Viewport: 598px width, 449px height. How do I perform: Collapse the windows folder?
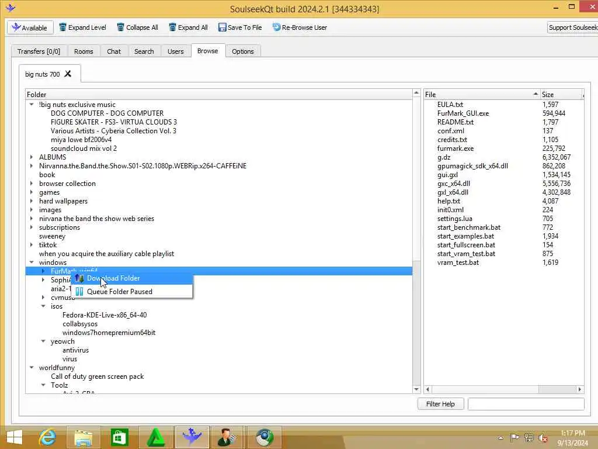click(x=32, y=263)
